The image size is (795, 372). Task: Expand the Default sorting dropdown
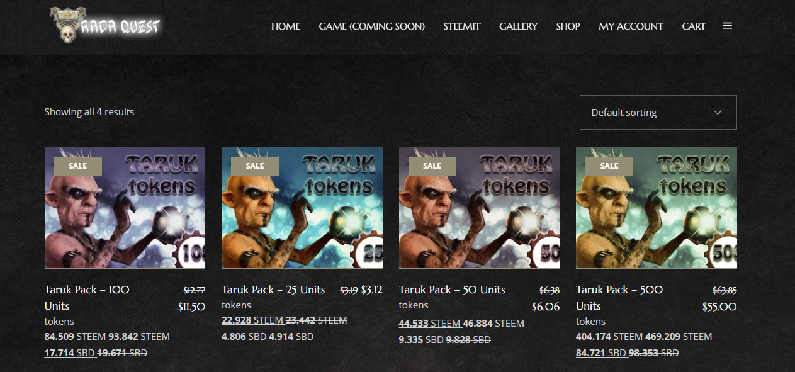point(658,112)
